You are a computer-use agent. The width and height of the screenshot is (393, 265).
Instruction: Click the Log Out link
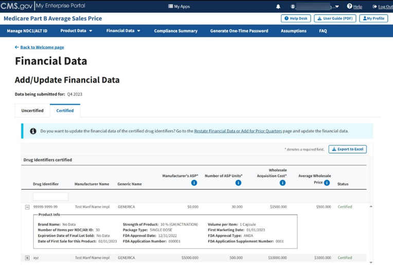(x=385, y=7)
